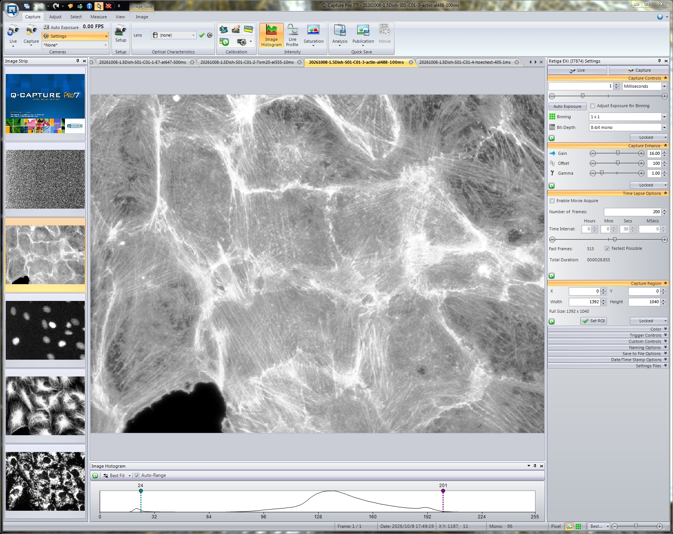Select the nuclei thumbnail in Image Strip
The width and height of the screenshot is (673, 534).
(45, 330)
